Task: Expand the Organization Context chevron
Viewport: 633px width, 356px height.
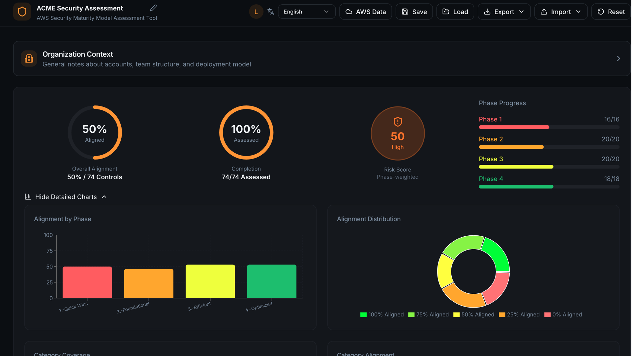Action: click(x=618, y=59)
